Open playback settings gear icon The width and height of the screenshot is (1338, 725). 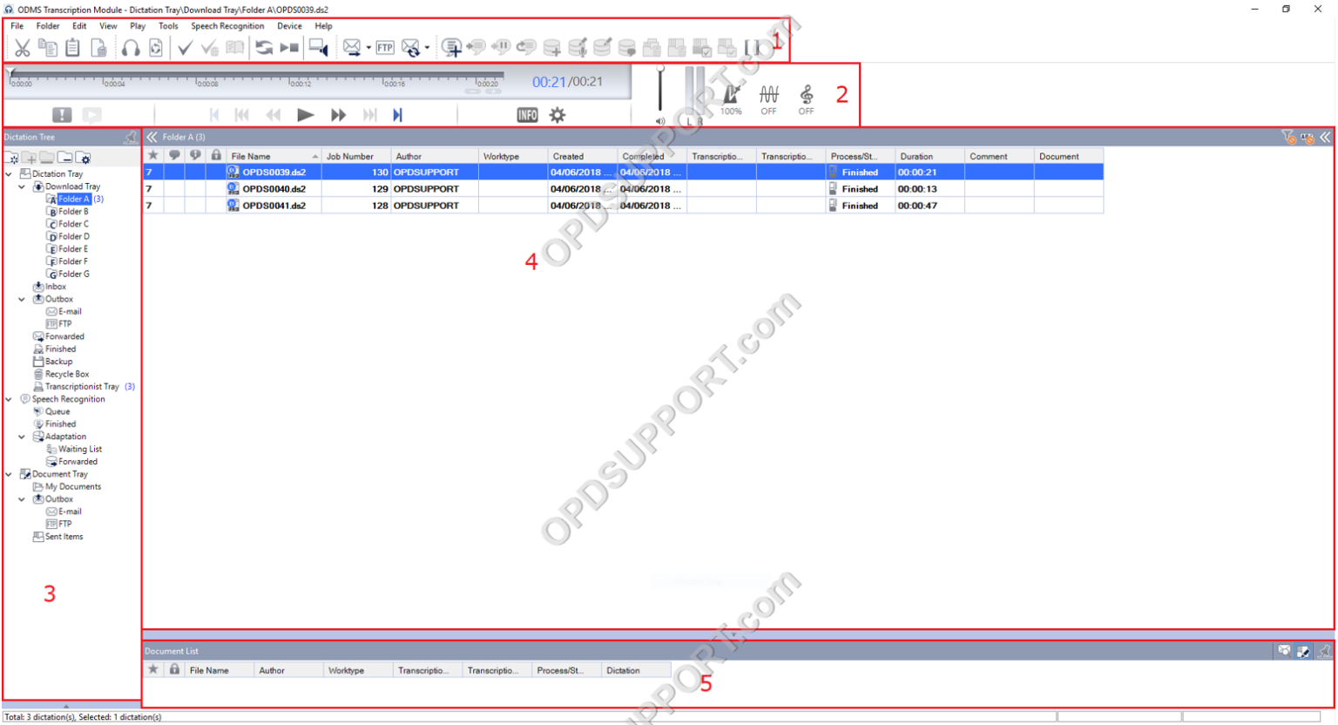[557, 115]
